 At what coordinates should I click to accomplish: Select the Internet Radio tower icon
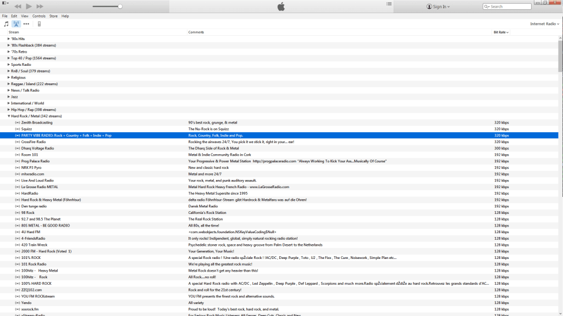point(16,24)
